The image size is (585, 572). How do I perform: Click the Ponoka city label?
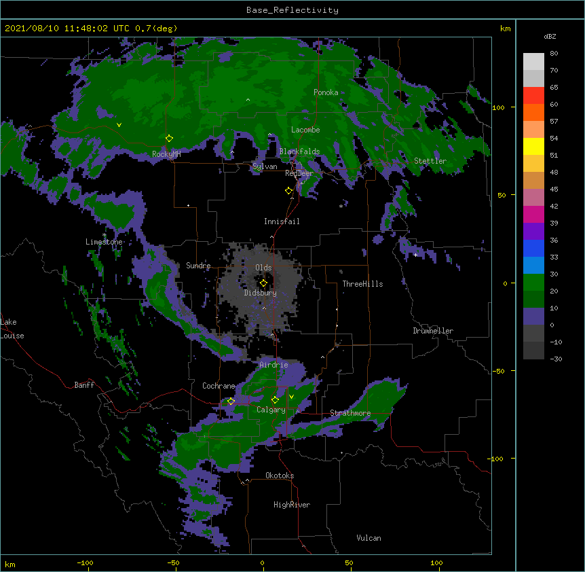click(x=326, y=92)
